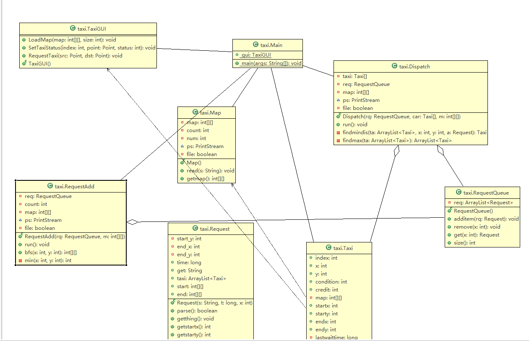Click the parse(): boolean method in Request
The width and height of the screenshot is (529, 341).
click(197, 311)
